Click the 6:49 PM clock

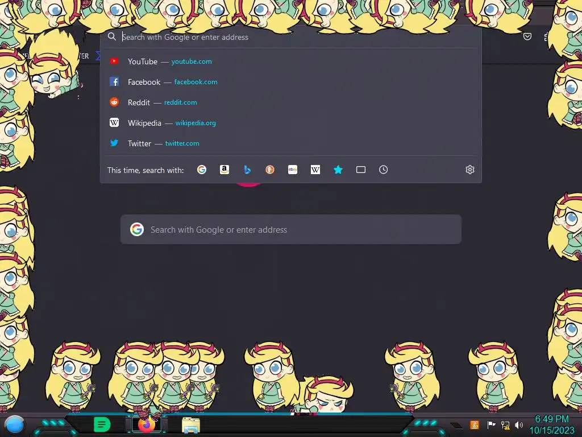tap(551, 419)
